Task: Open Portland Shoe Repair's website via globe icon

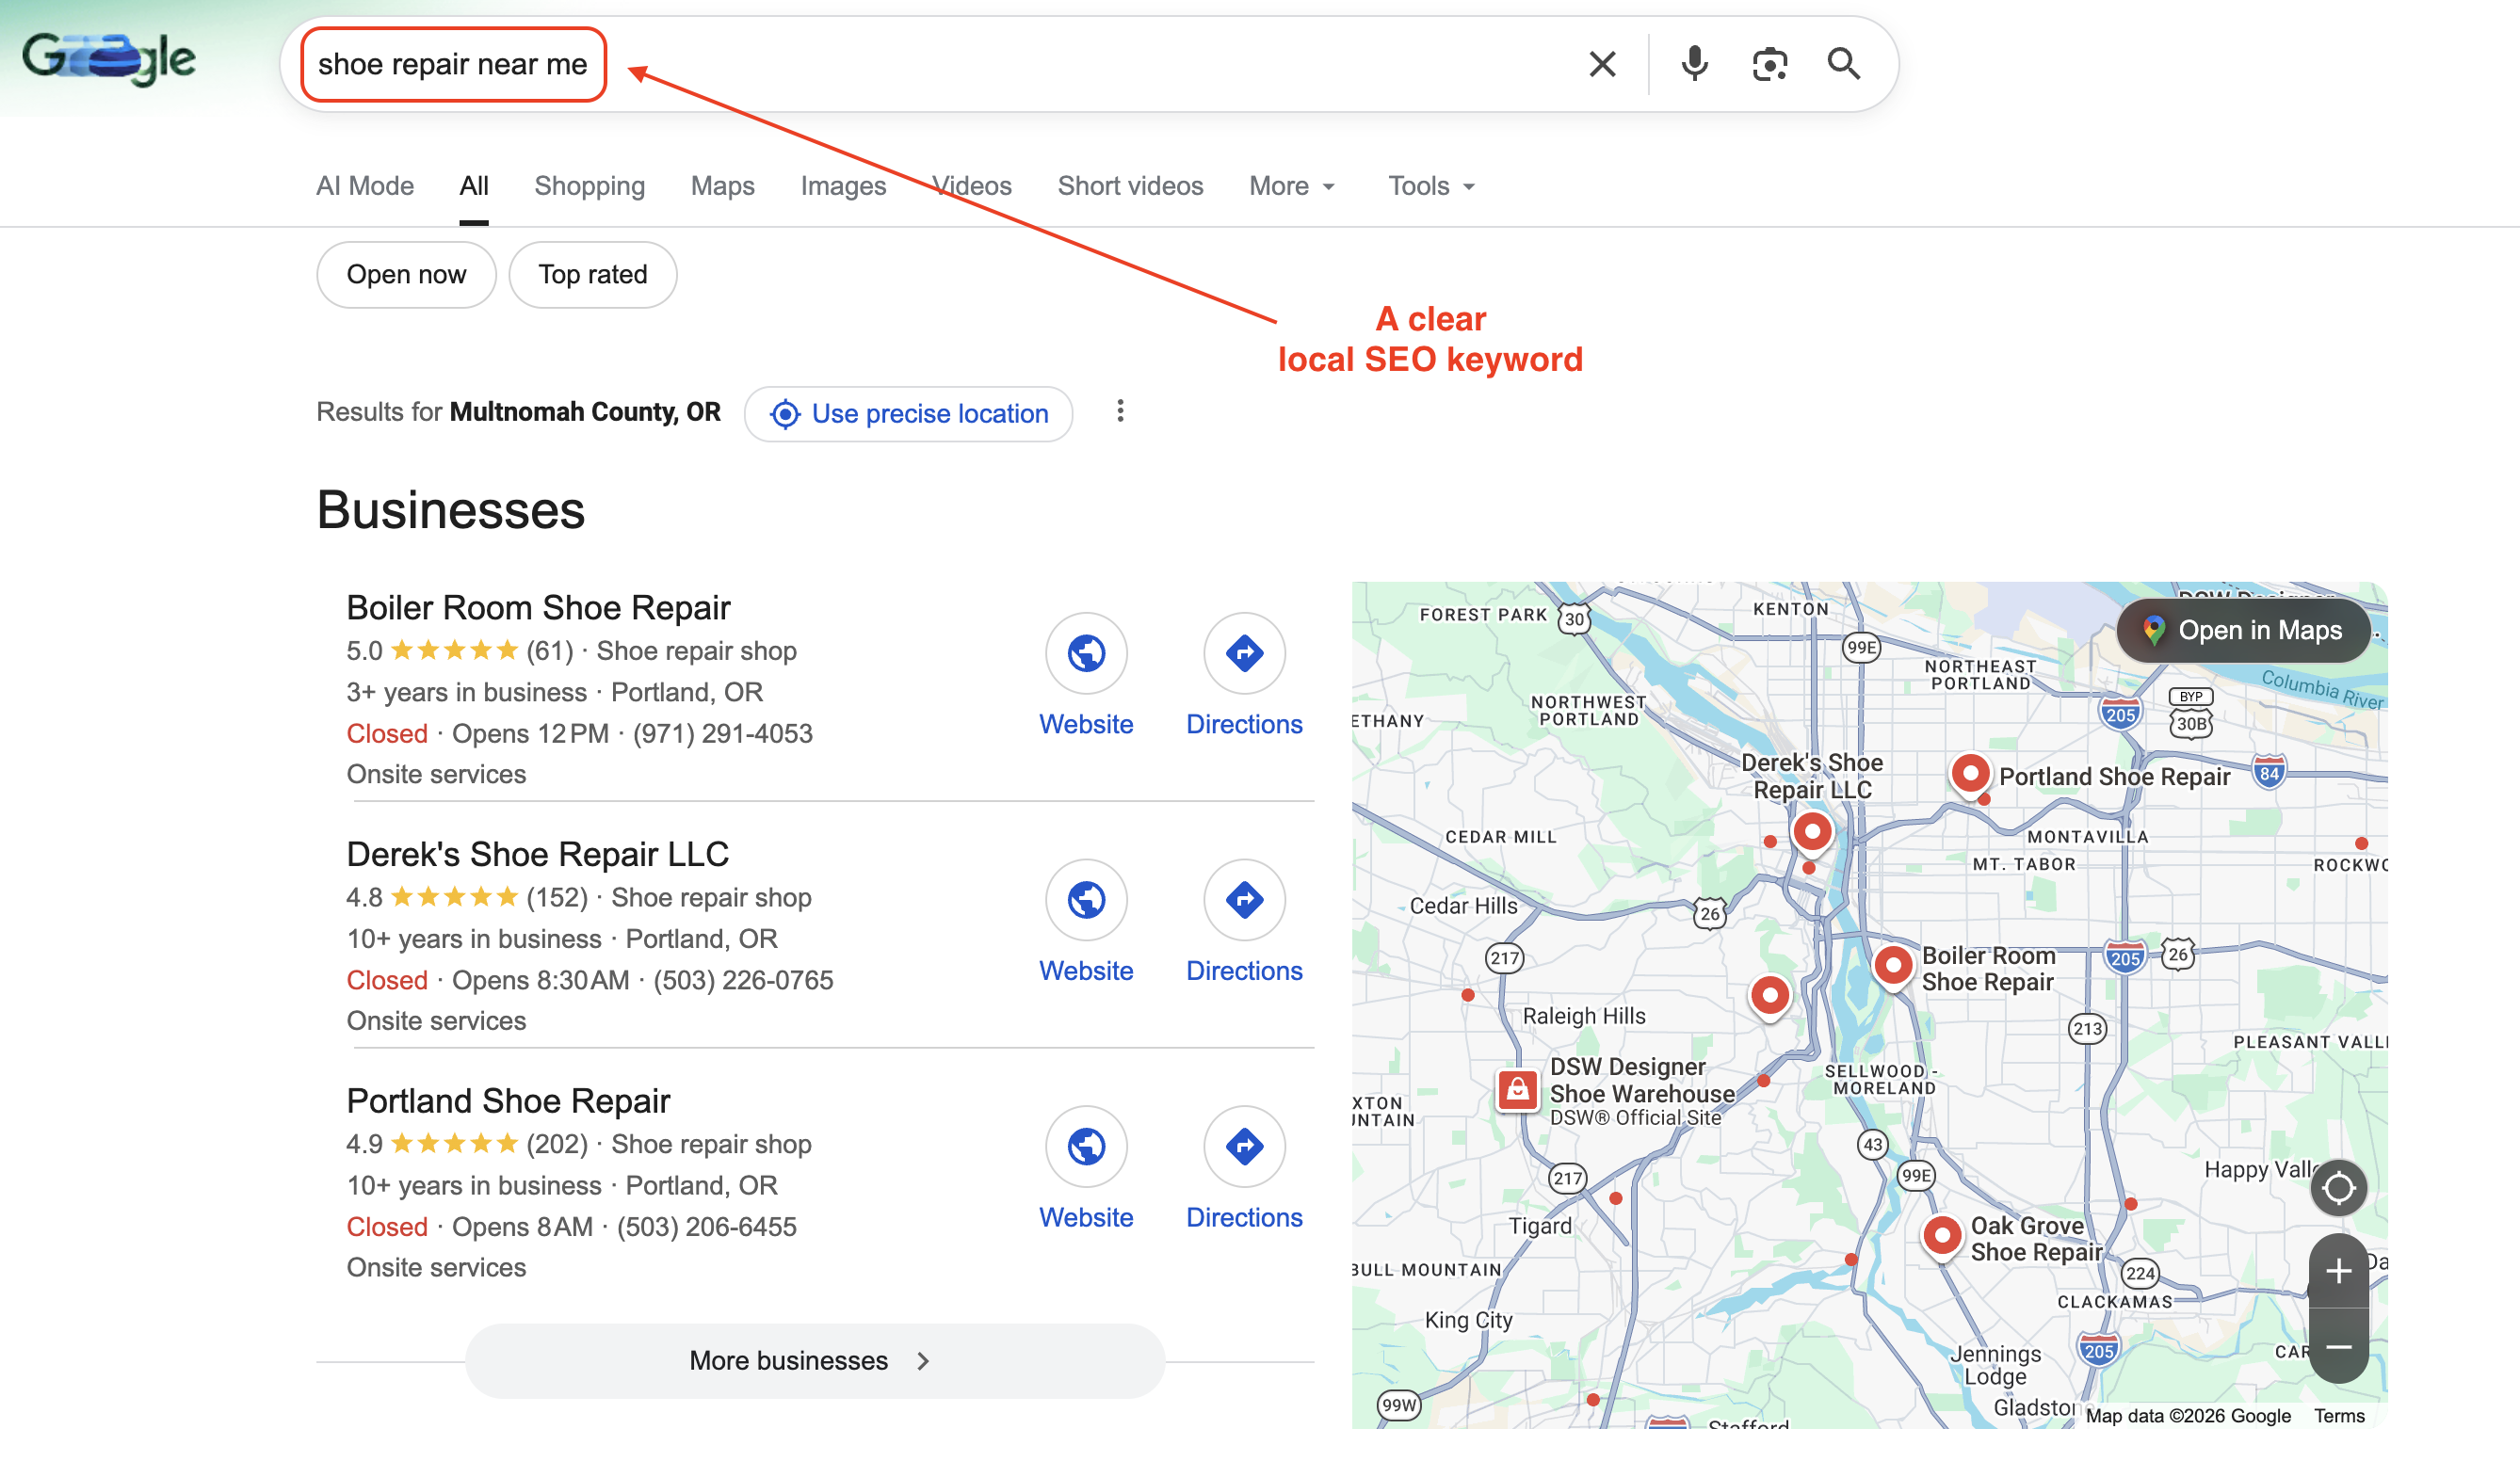Action: pyautogui.click(x=1086, y=1147)
